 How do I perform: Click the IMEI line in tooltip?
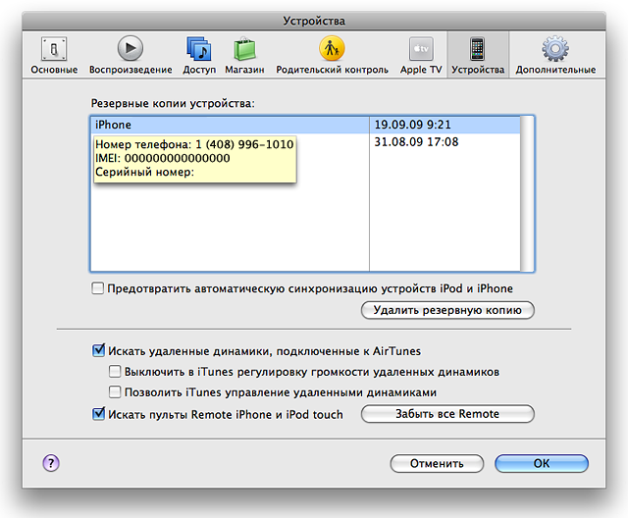point(163,158)
